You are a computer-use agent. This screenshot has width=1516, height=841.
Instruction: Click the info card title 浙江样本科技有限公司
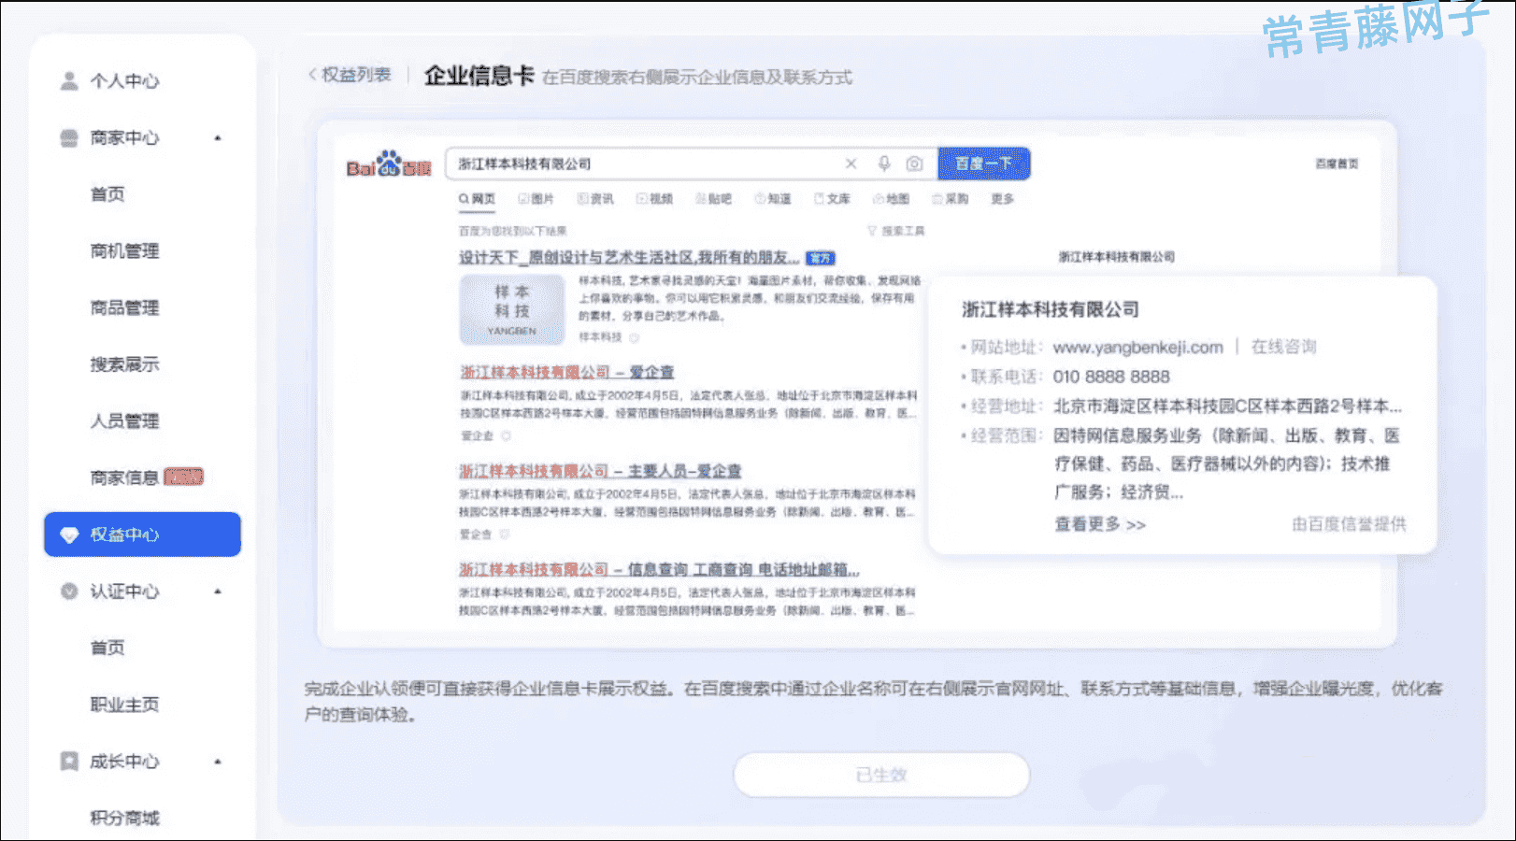pos(1051,309)
